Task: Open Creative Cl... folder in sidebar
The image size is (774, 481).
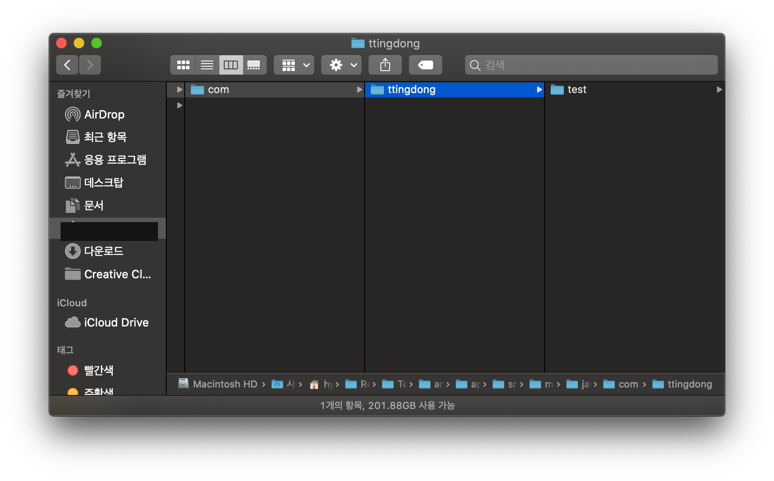Action: [107, 274]
